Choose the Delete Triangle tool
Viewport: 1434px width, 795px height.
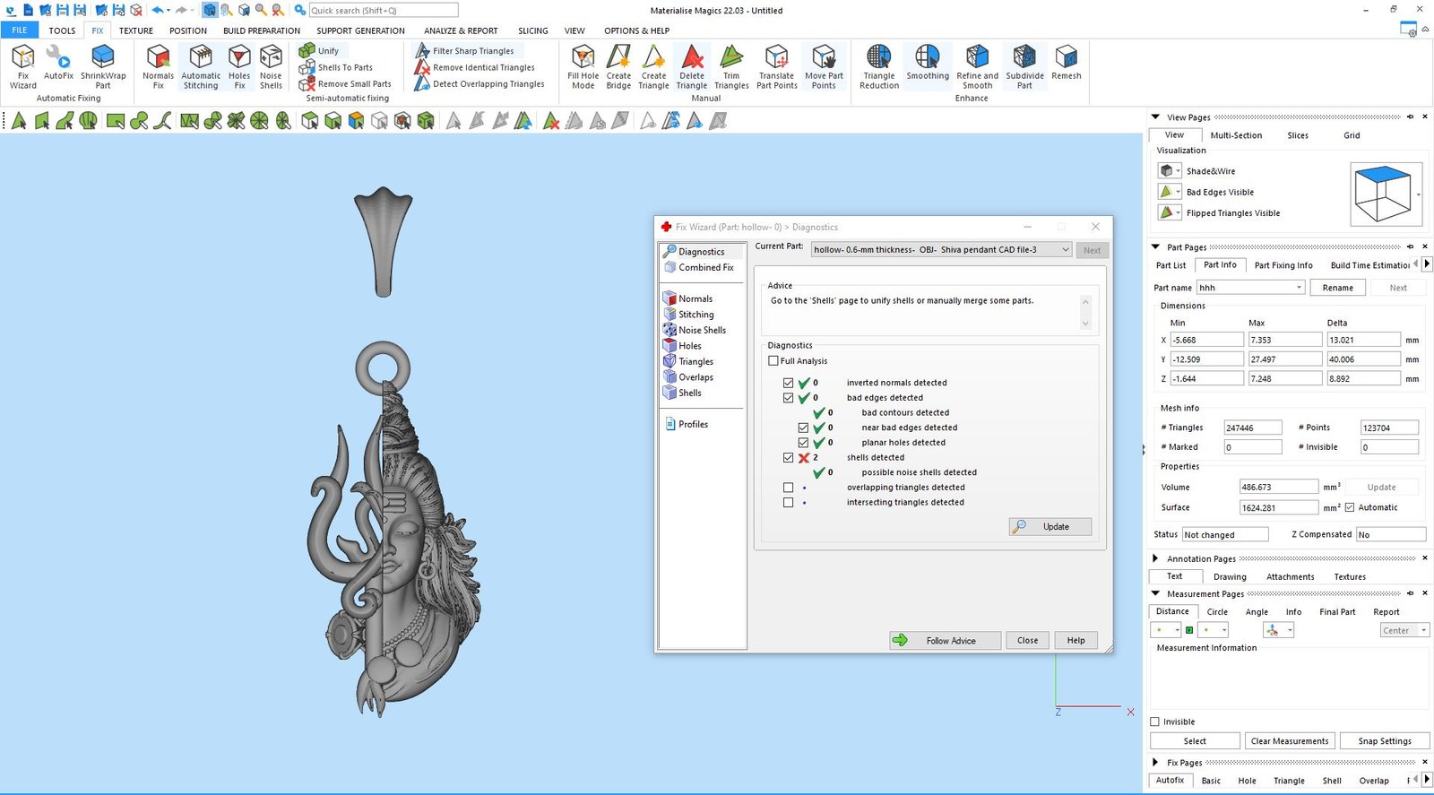[691, 66]
